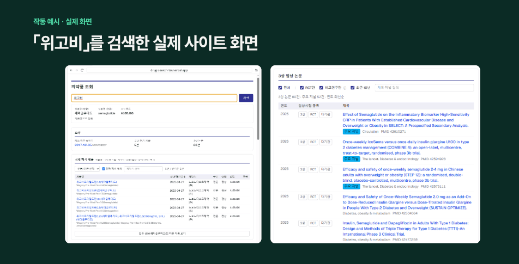Screen dimensions: 519x264
Task: Click the 3상 tag in the SELECT paper row
Action: click(303, 115)
